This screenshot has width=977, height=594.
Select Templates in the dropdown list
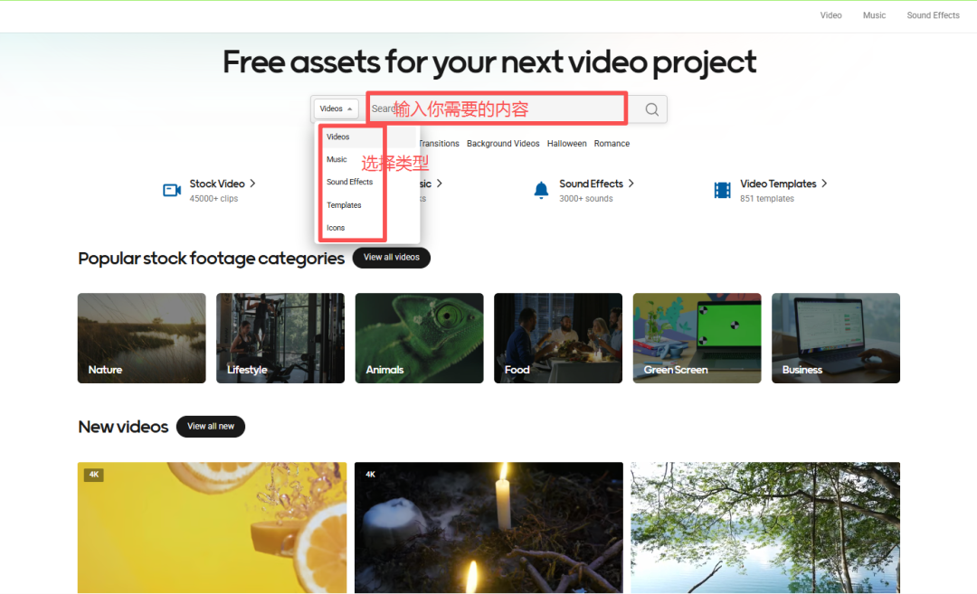click(344, 205)
